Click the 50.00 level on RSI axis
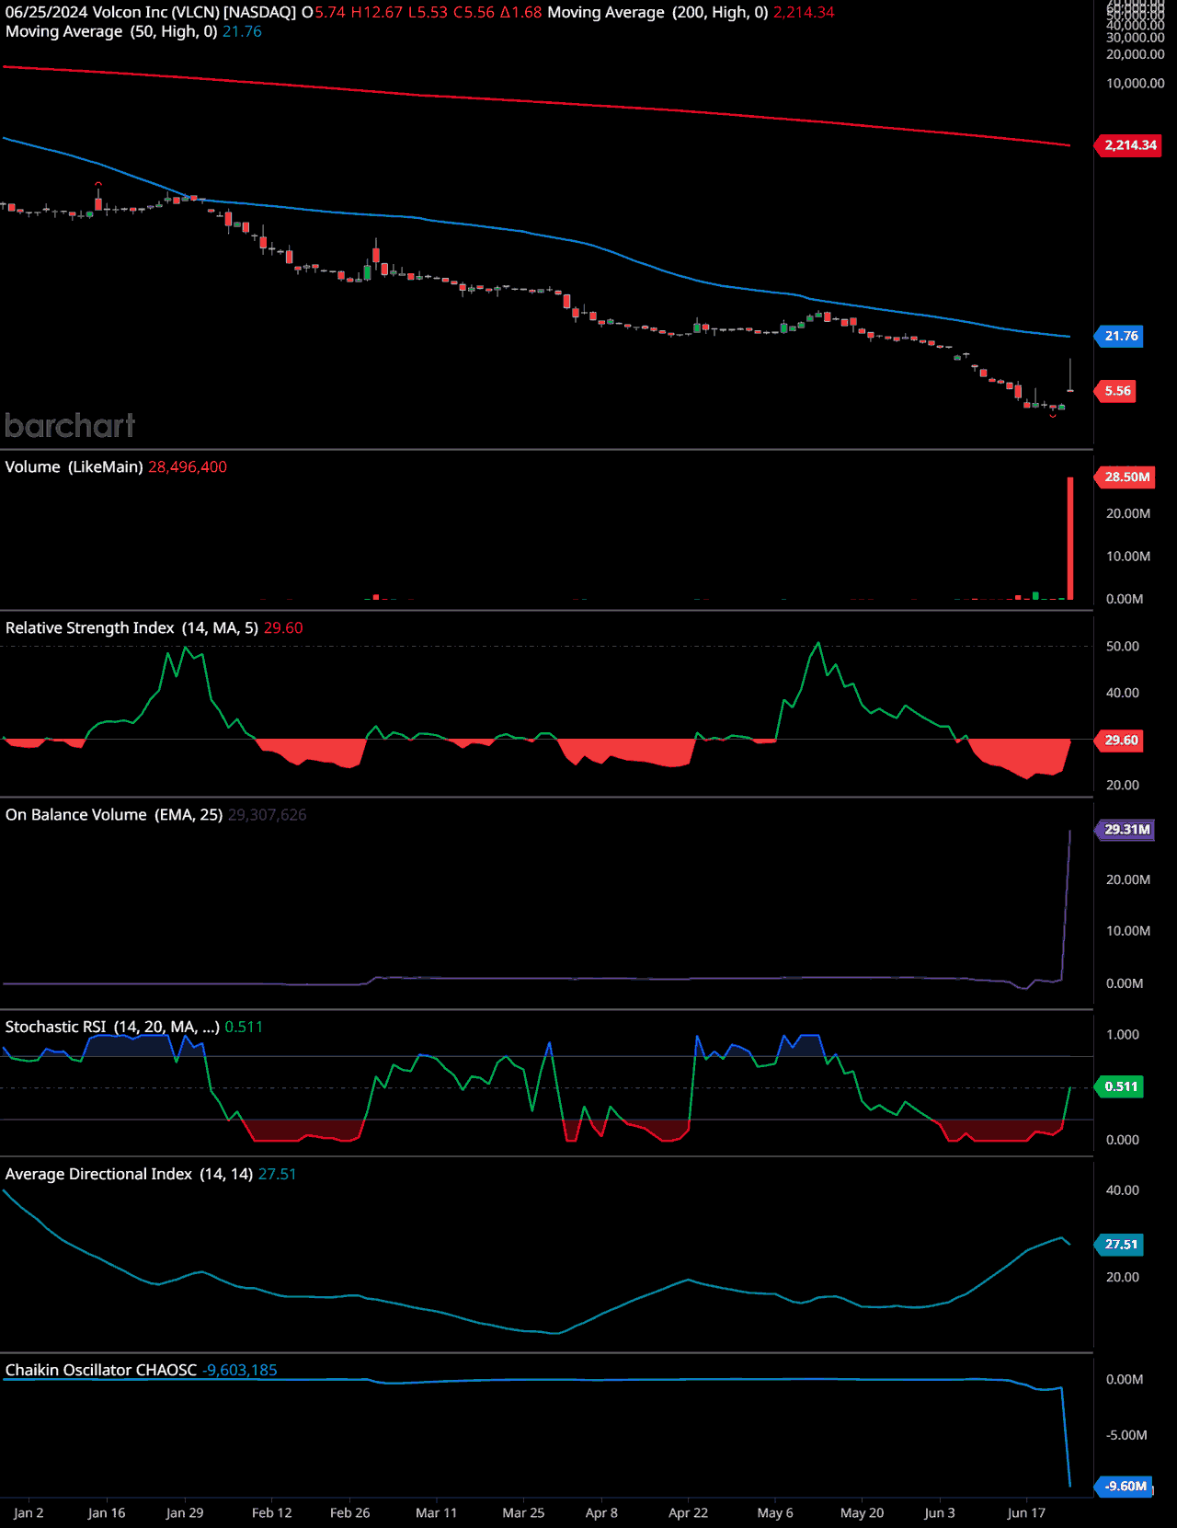Screen dimensions: 1177x1528 click(x=1123, y=647)
